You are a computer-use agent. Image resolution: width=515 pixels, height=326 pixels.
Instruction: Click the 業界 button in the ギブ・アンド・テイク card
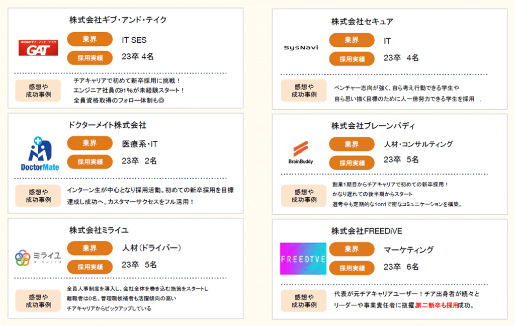click(90, 39)
